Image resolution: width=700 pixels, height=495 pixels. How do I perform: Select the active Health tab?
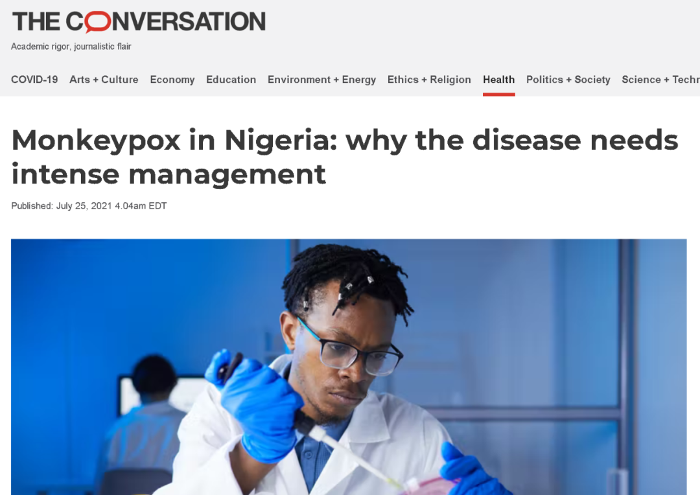coord(498,80)
